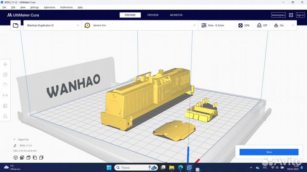Open the UltiMaker apps grid icon
This screenshot has width=307, height=172.
[291, 15]
